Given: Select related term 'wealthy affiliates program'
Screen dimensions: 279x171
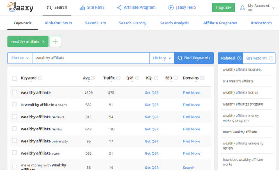Looking at the screenshot, I should coord(243,104).
